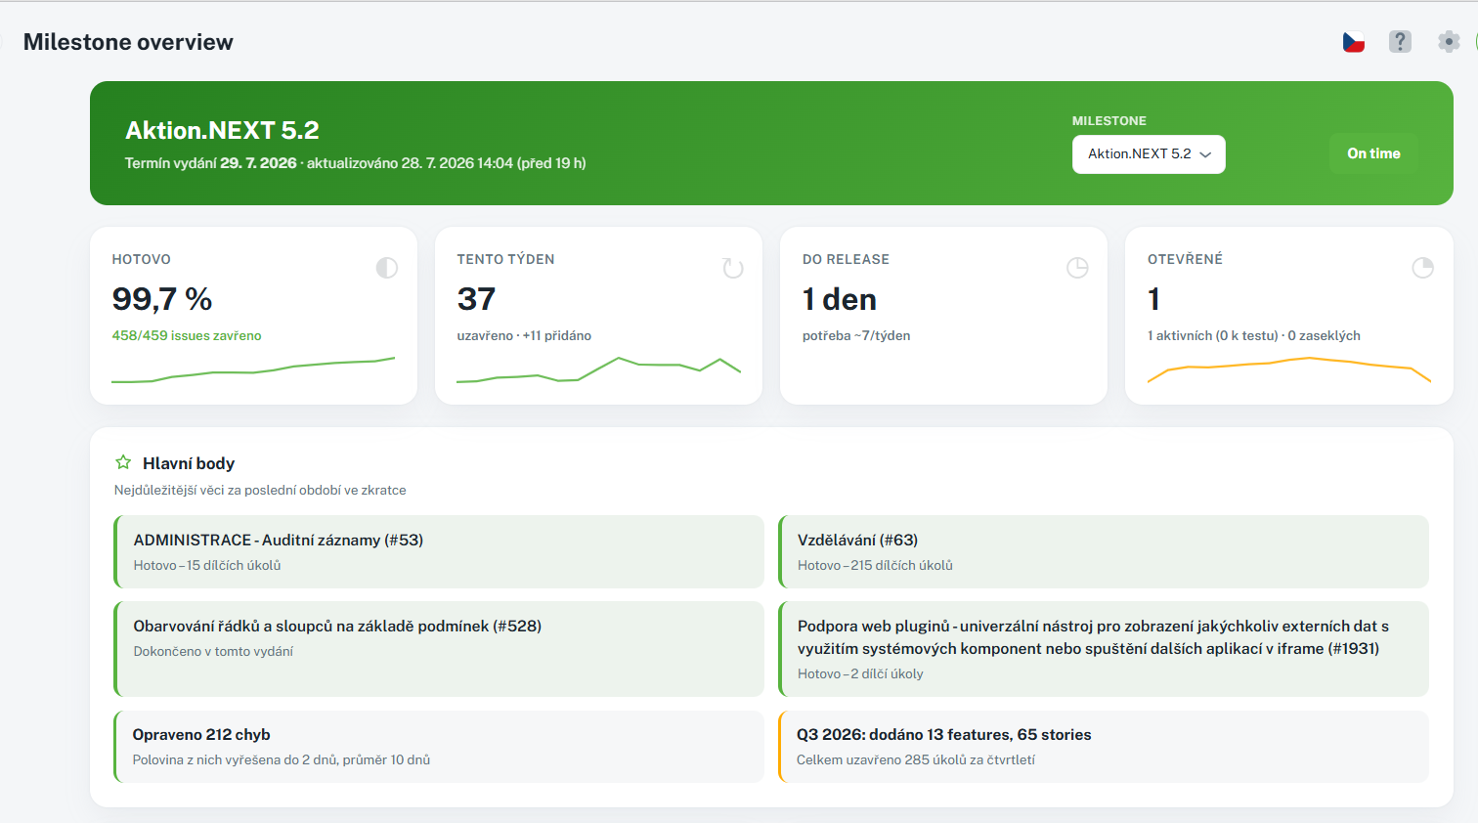Open the Podpora web pluginů (#1931) card
The width and height of the screenshot is (1478, 823).
(1104, 649)
